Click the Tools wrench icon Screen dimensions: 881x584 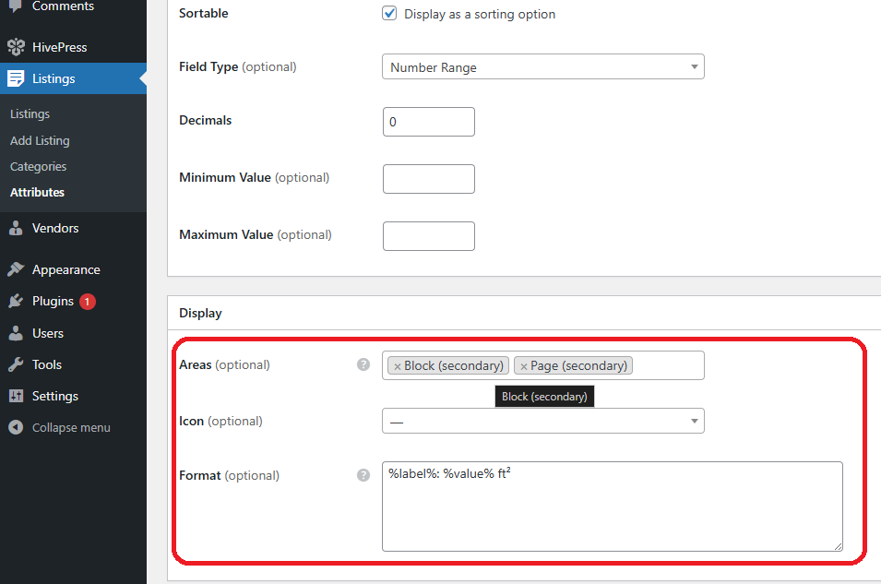click(x=16, y=364)
